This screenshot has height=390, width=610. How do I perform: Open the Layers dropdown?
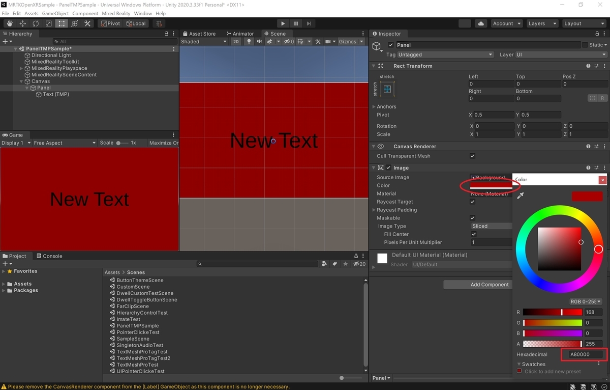pyautogui.click(x=542, y=23)
